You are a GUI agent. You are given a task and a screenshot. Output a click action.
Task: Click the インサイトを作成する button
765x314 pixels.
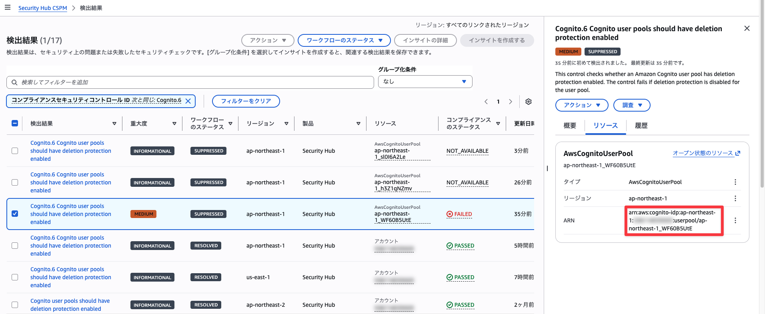497,40
